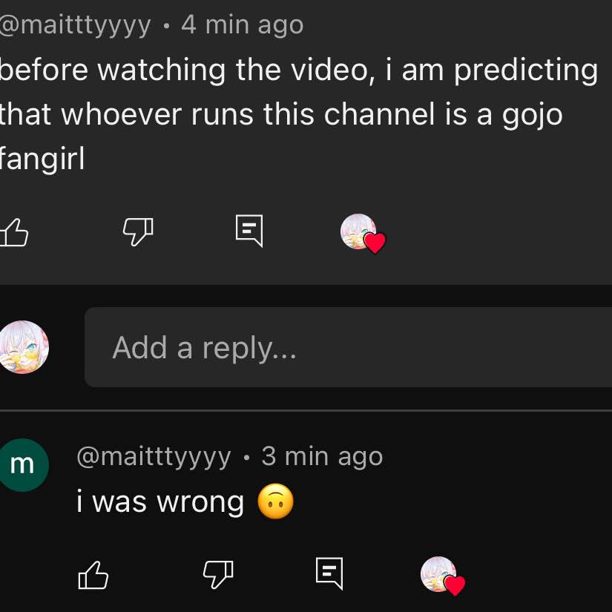Click the divider line below the reply box
612x612 pixels.
pyautogui.click(x=306, y=409)
